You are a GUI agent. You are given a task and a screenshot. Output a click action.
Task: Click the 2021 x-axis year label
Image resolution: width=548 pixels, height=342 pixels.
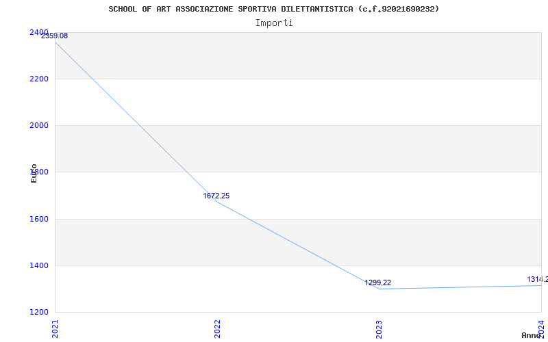pos(55,329)
